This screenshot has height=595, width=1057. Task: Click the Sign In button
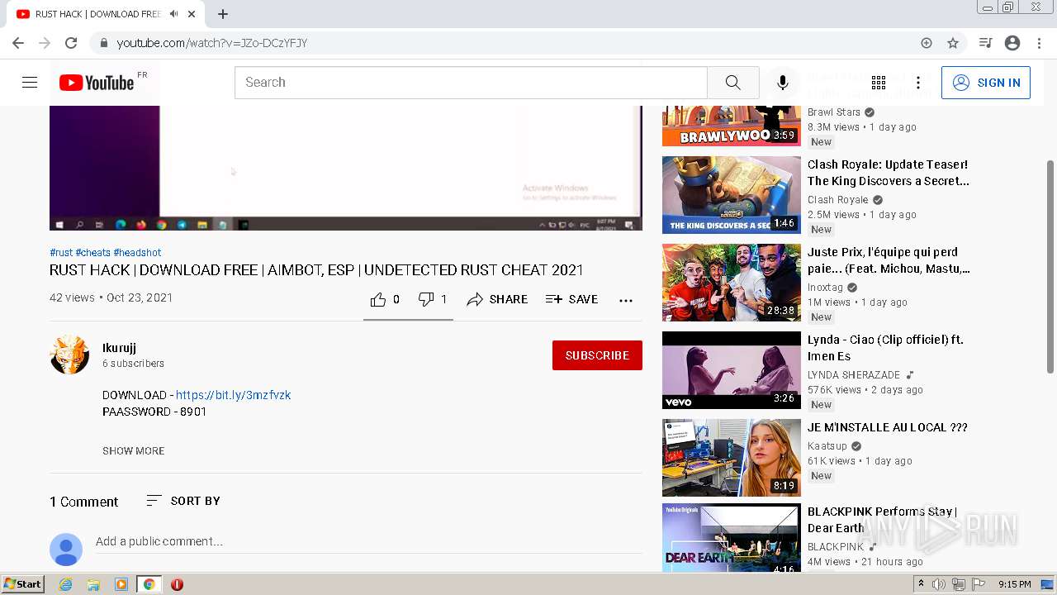coord(986,83)
